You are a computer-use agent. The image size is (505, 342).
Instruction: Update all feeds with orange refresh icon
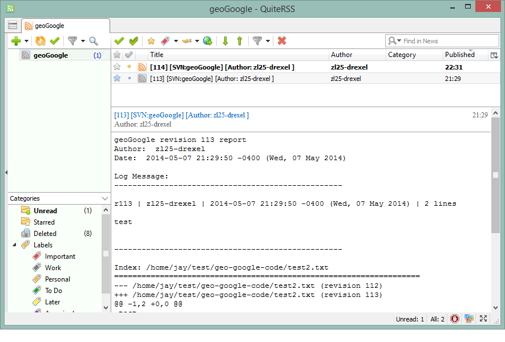point(41,41)
